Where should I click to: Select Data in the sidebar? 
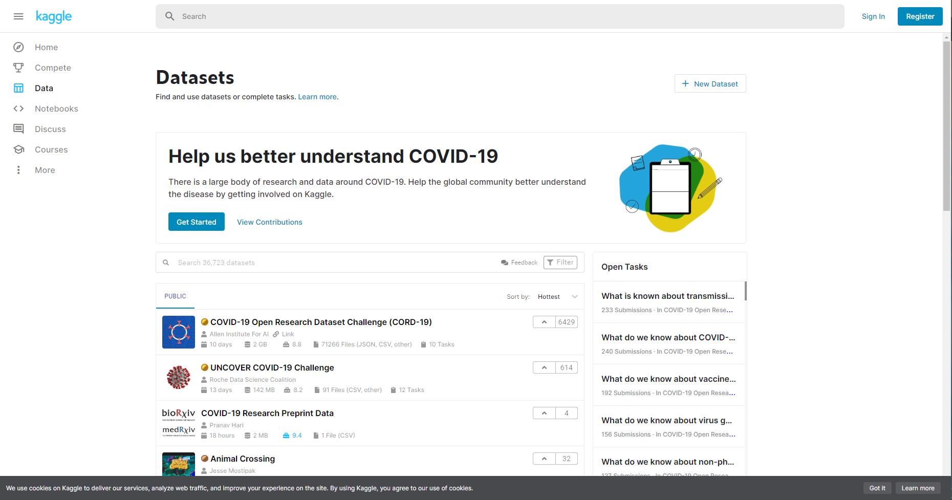pos(44,88)
